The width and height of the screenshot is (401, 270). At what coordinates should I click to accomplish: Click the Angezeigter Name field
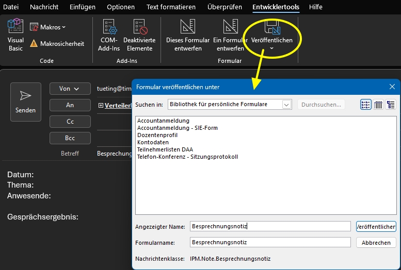(270, 226)
